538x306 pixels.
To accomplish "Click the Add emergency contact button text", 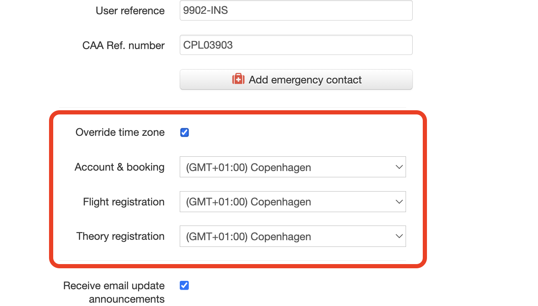I will click(305, 80).
